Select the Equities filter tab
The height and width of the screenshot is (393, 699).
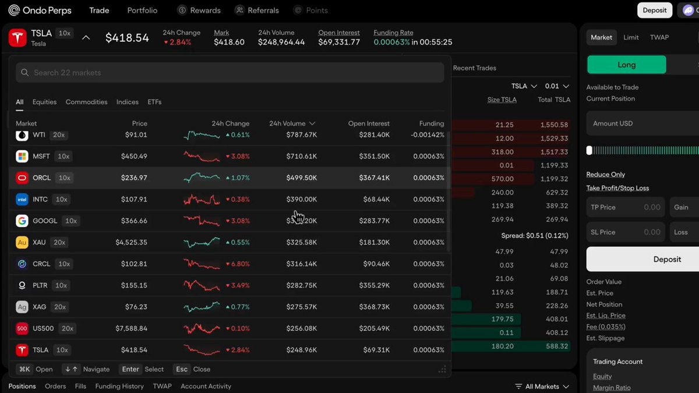[x=44, y=102]
